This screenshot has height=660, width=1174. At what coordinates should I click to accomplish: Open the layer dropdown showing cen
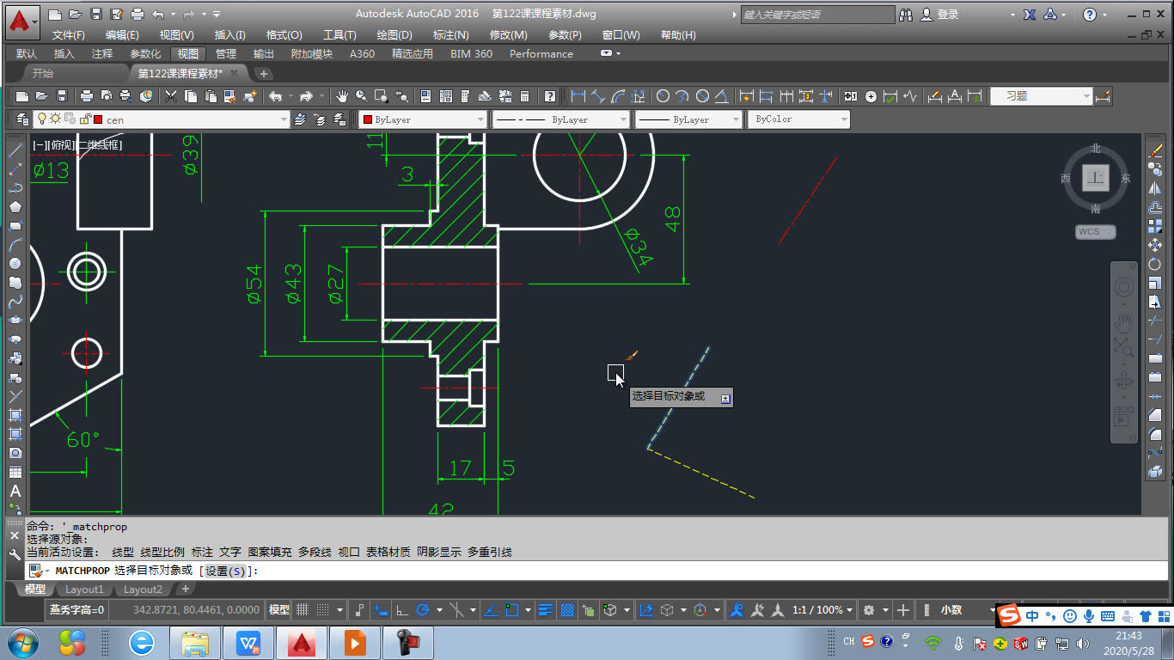[x=162, y=119]
